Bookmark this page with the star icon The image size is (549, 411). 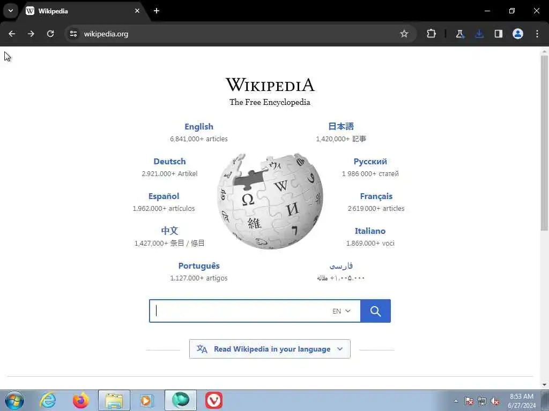404,34
